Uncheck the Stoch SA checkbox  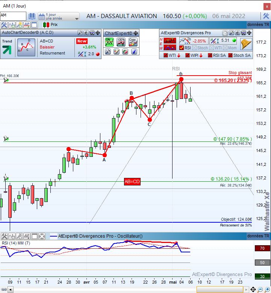click(230, 55)
